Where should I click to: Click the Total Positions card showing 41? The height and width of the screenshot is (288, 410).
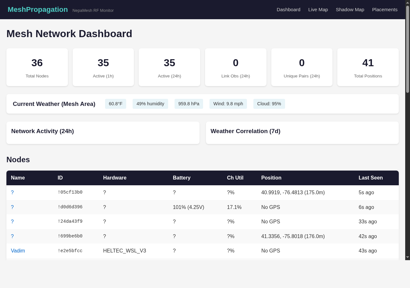pos(368,67)
